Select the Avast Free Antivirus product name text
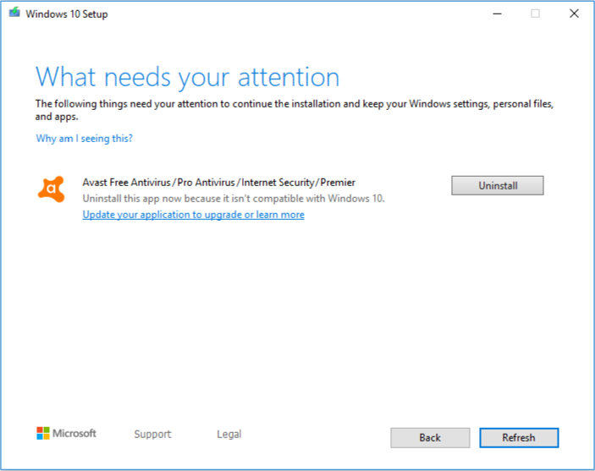The height and width of the screenshot is (471, 595). click(218, 182)
